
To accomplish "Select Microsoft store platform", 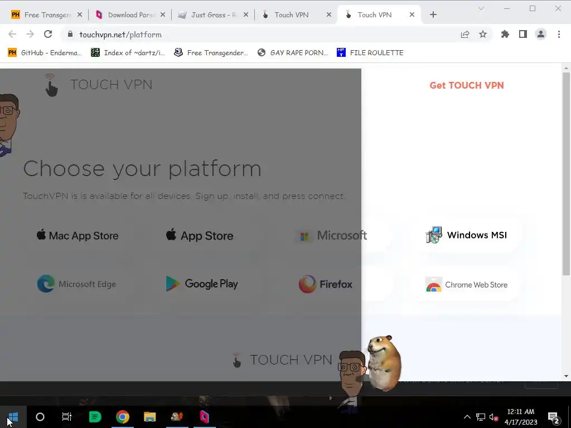I will (x=333, y=236).
